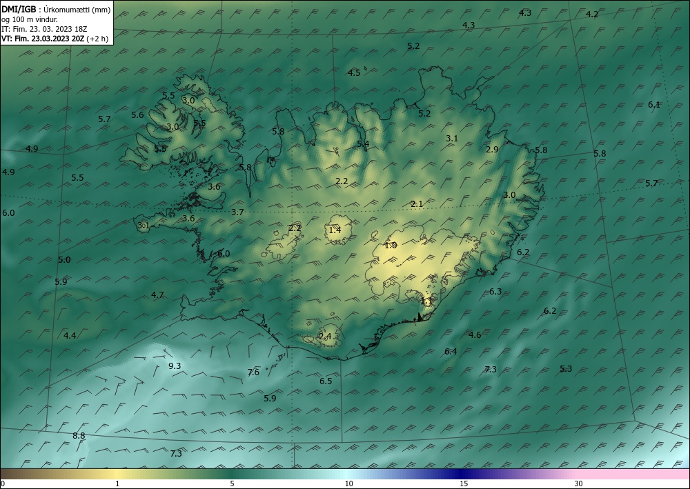Click the 8.8 value on the map

click(x=79, y=436)
